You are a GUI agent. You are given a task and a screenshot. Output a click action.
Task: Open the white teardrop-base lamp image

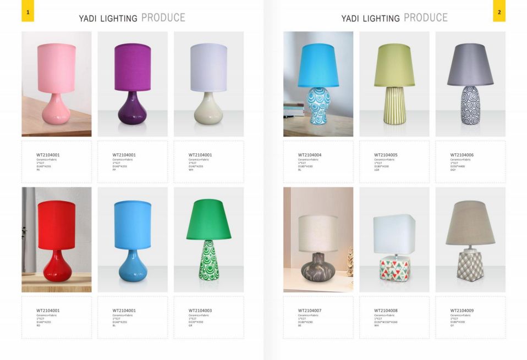point(208,84)
